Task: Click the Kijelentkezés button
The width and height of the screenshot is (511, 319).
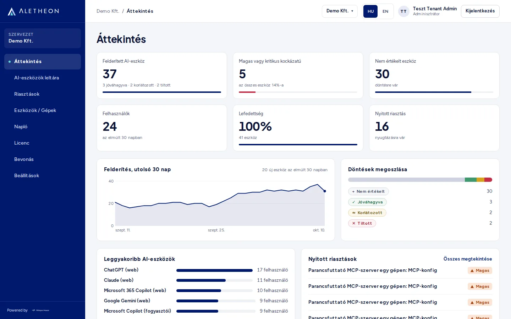Action: click(480, 11)
